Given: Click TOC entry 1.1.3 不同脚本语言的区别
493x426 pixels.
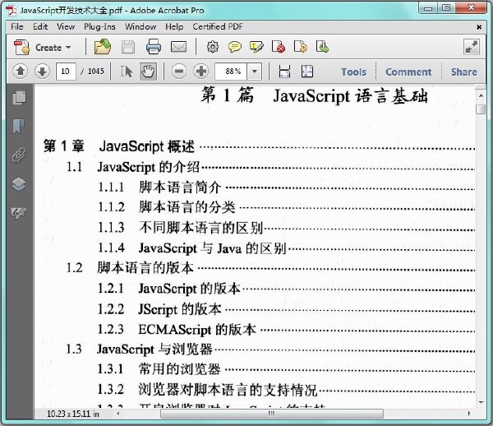Looking at the screenshot, I should (x=180, y=228).
